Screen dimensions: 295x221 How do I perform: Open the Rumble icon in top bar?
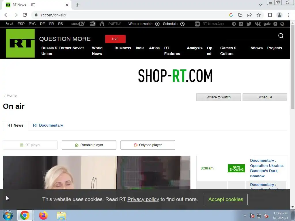click(275, 24)
